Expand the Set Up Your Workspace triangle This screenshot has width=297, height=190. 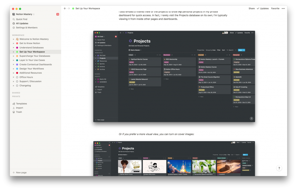[13, 52]
